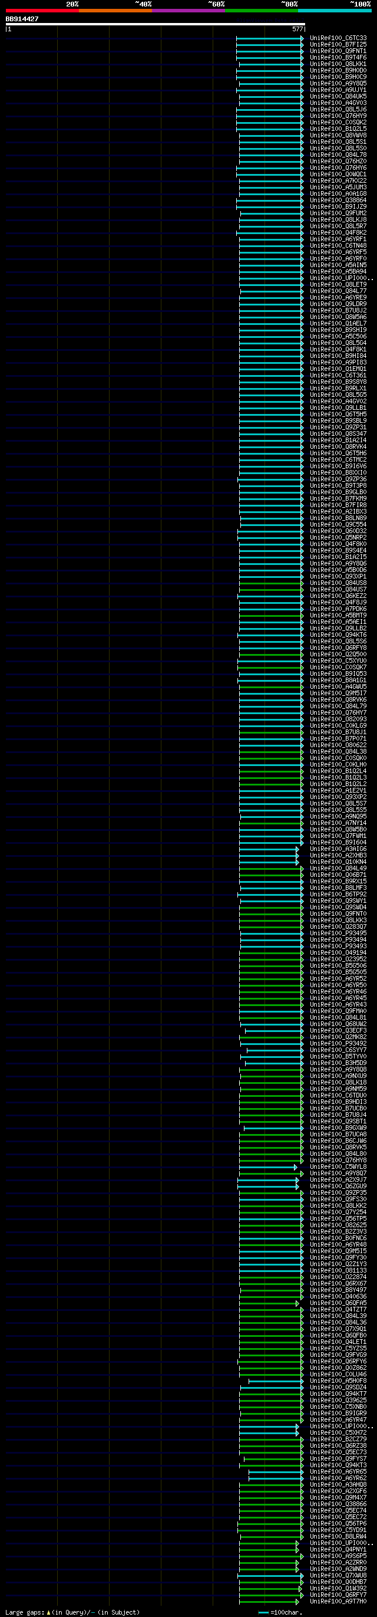
Task: Click the orange ~40% identity legend segment
Action: 115,11
